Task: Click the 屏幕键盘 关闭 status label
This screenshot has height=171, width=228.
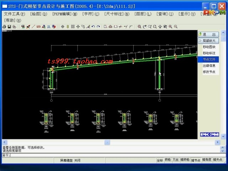Action: 70,160
